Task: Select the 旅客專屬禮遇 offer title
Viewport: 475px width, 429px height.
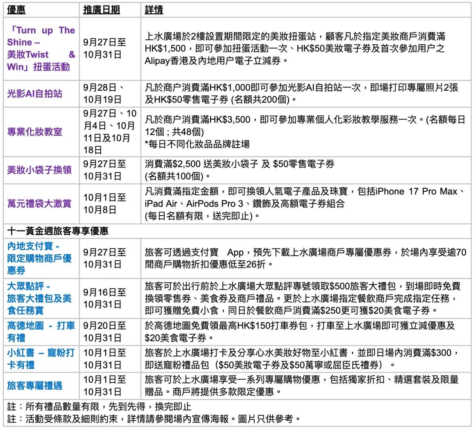Action: pos(34,385)
